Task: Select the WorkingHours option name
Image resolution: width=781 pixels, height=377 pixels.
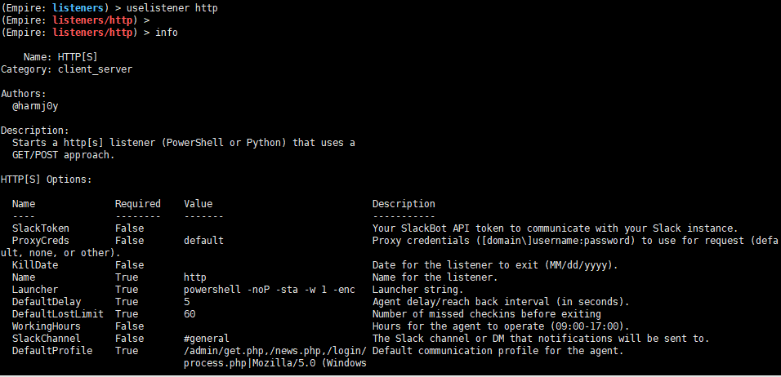Action: click(x=47, y=326)
